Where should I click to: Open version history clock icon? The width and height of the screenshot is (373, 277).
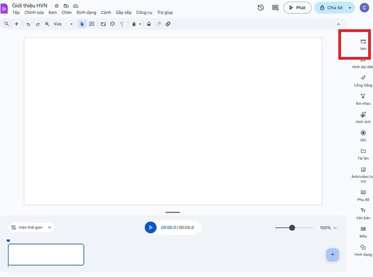pyautogui.click(x=261, y=8)
